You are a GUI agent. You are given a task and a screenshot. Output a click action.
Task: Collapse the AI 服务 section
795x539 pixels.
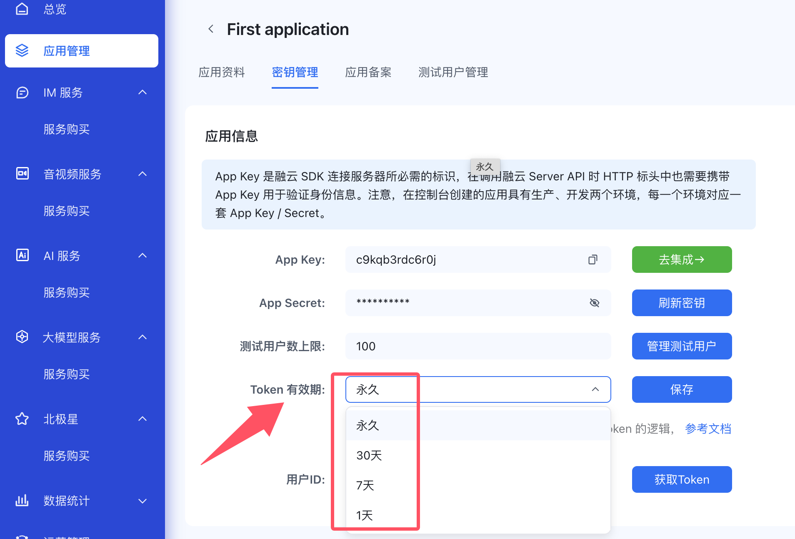(142, 255)
